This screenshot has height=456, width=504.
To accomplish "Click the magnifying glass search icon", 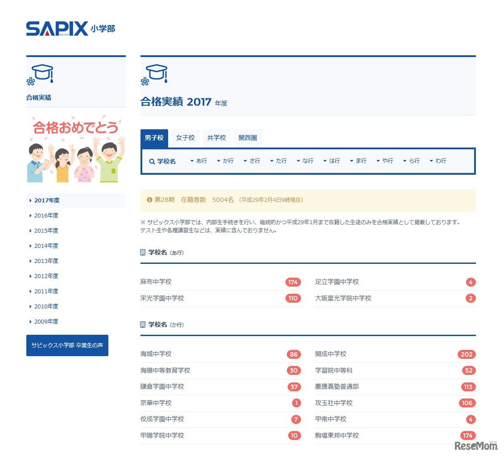I will pyautogui.click(x=152, y=161).
